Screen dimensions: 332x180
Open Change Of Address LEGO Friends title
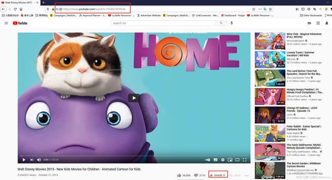click(x=302, y=109)
